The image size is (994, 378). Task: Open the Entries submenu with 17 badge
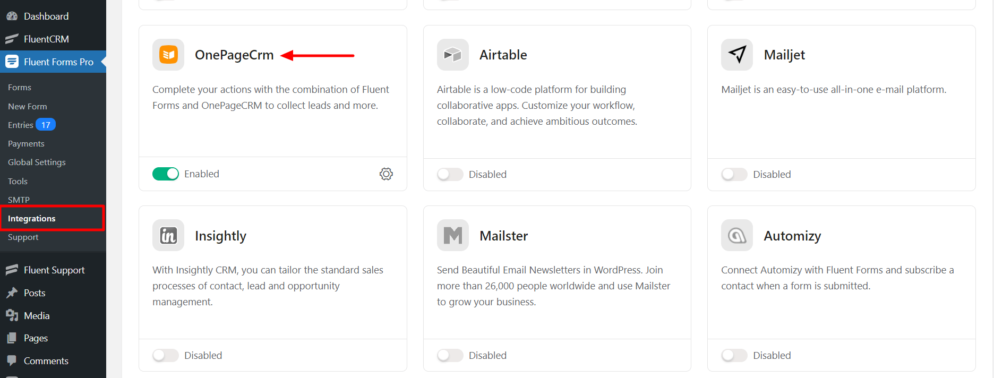click(x=21, y=125)
